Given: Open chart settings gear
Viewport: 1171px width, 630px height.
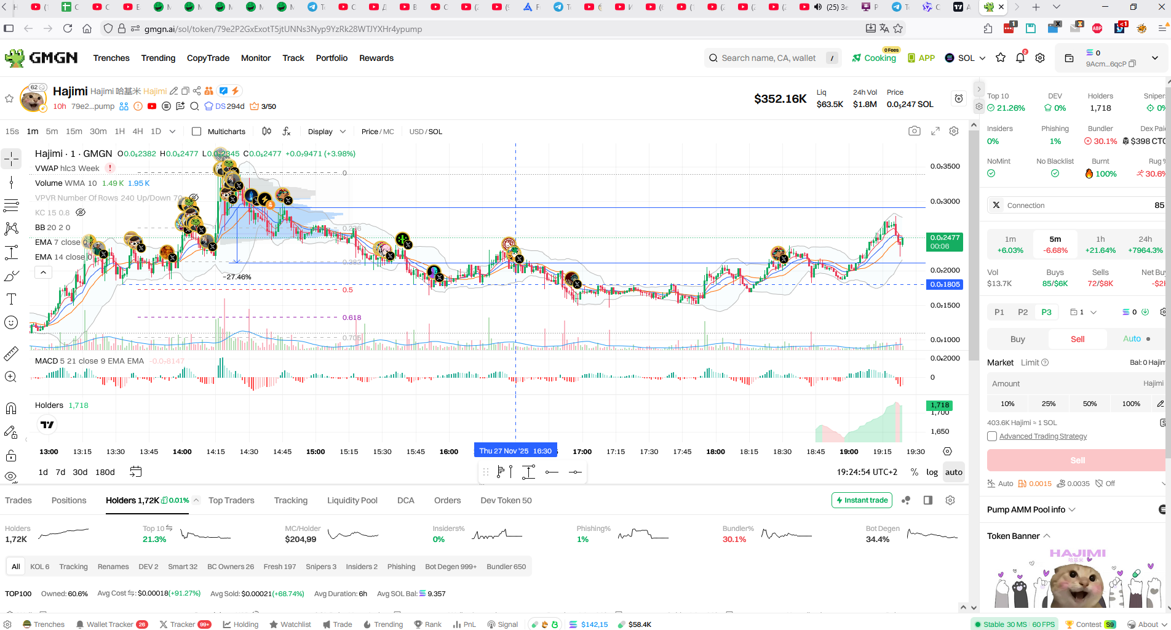Looking at the screenshot, I should [954, 131].
